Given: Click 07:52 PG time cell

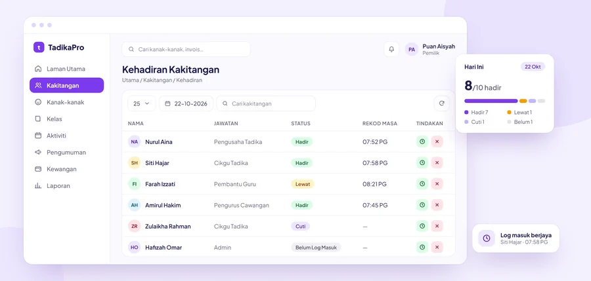Looking at the screenshot, I should tap(375, 142).
